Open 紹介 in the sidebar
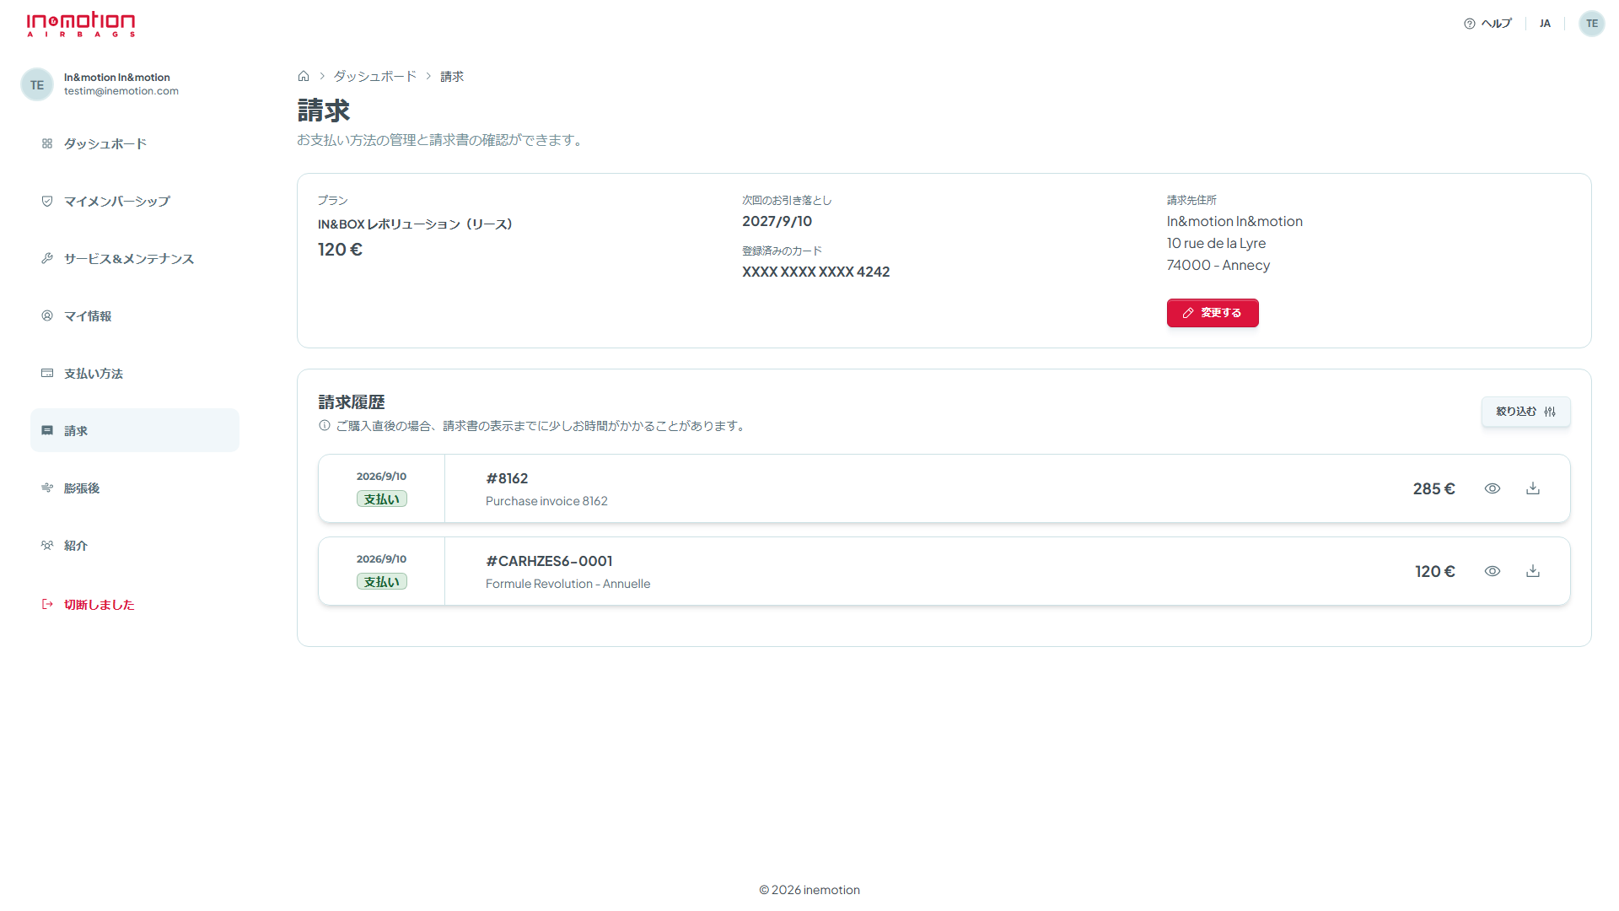The image size is (1619, 911). coord(135,545)
